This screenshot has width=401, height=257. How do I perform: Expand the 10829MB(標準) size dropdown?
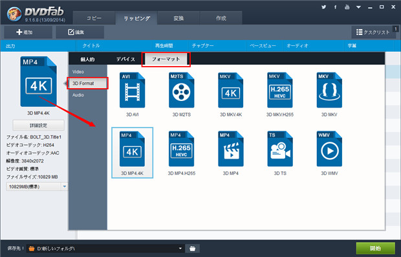coord(65,186)
